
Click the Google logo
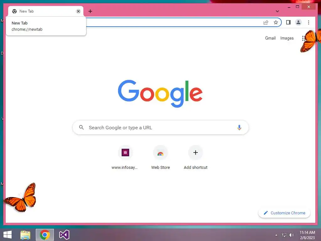tap(160, 94)
